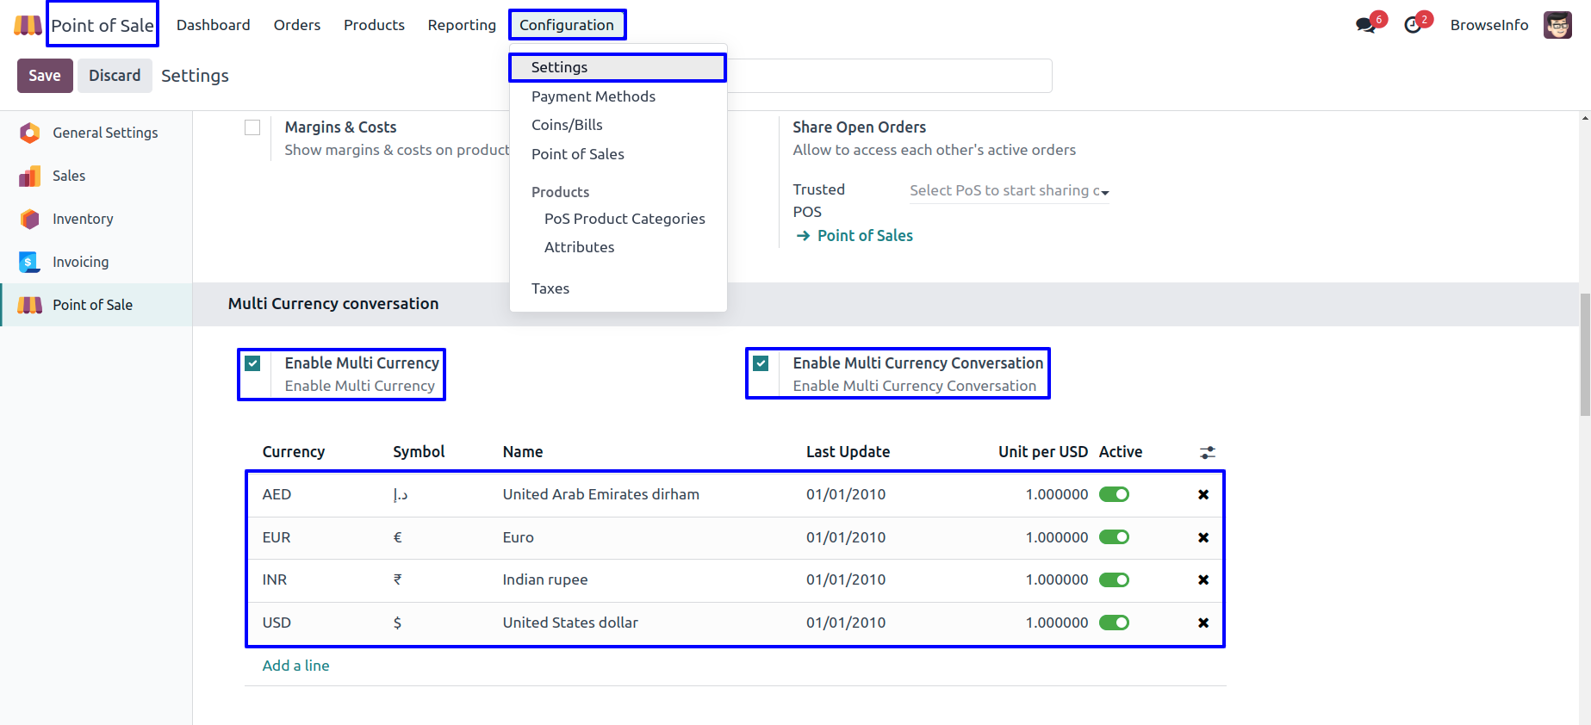Choose Payment Methods from the menu

click(594, 96)
